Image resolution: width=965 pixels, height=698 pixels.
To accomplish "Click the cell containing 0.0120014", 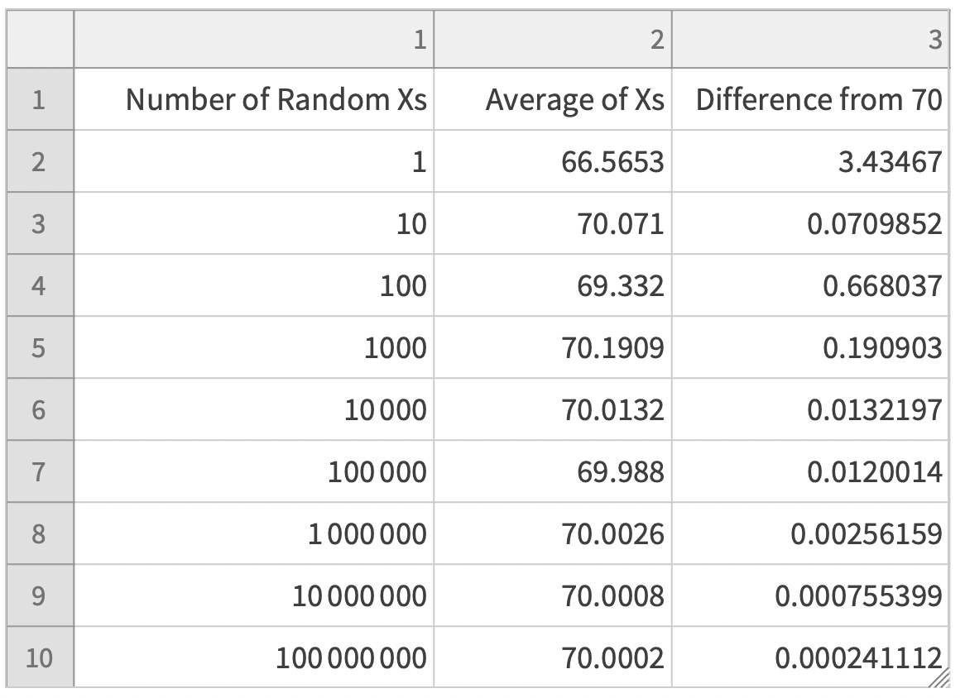I will [x=876, y=471].
